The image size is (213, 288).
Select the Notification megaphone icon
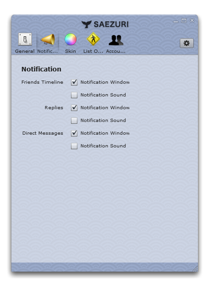point(48,39)
